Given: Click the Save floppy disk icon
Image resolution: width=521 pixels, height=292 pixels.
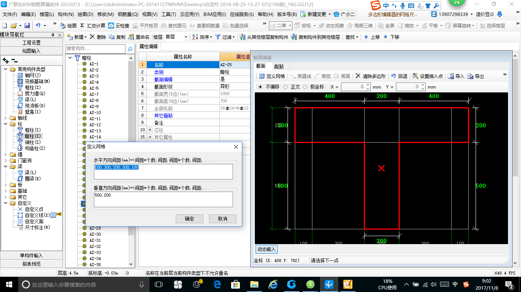Looking at the screenshot, I should (x=27, y=25).
